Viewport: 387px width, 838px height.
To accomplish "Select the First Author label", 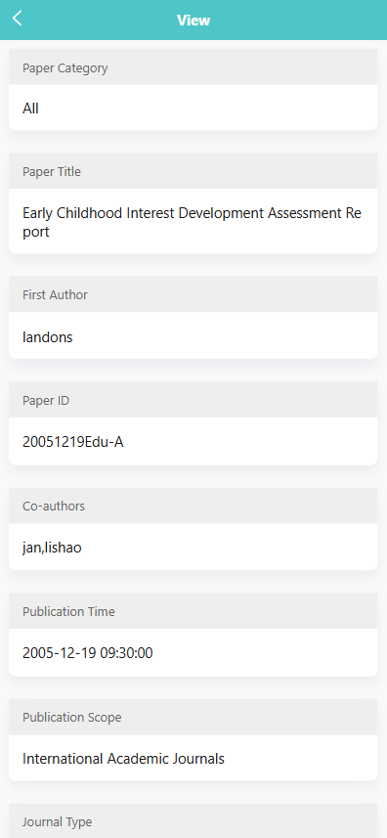I will 55,294.
